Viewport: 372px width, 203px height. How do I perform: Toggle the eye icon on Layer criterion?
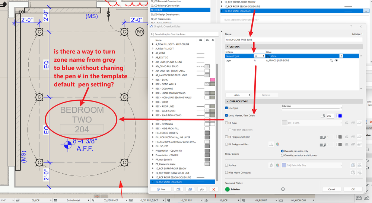pos(336,61)
